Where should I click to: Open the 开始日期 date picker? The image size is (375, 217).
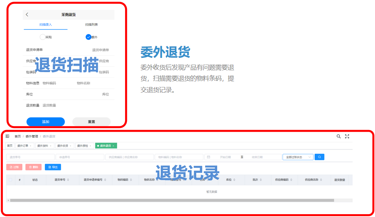coord(225,157)
